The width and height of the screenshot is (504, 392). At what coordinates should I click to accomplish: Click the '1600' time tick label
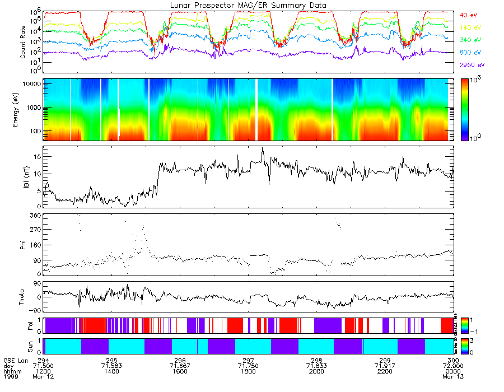[180, 371]
